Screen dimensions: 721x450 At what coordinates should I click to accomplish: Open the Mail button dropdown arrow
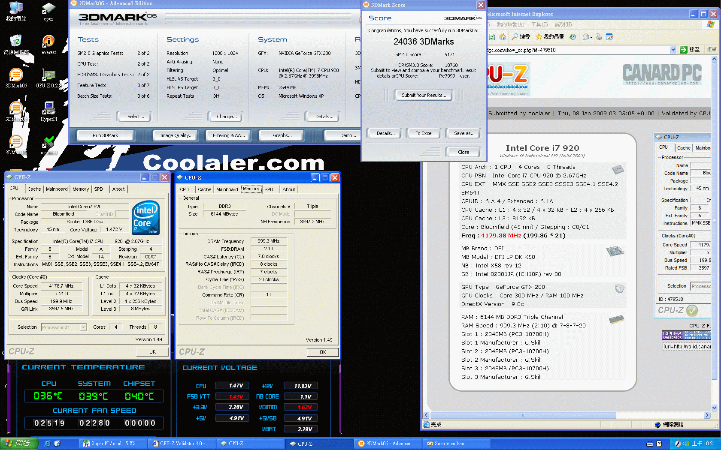click(x=591, y=37)
